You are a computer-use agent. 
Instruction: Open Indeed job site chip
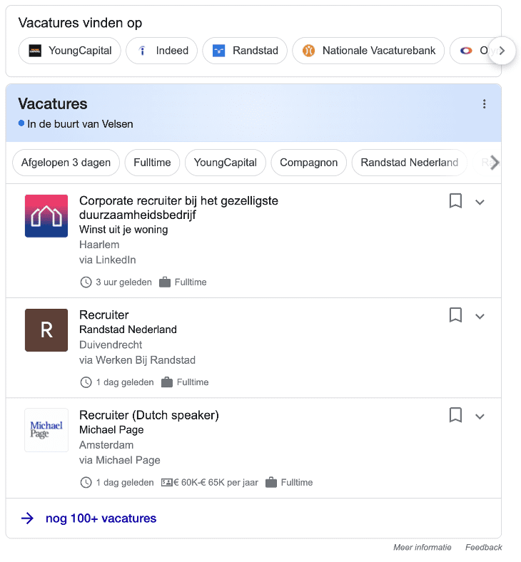162,51
